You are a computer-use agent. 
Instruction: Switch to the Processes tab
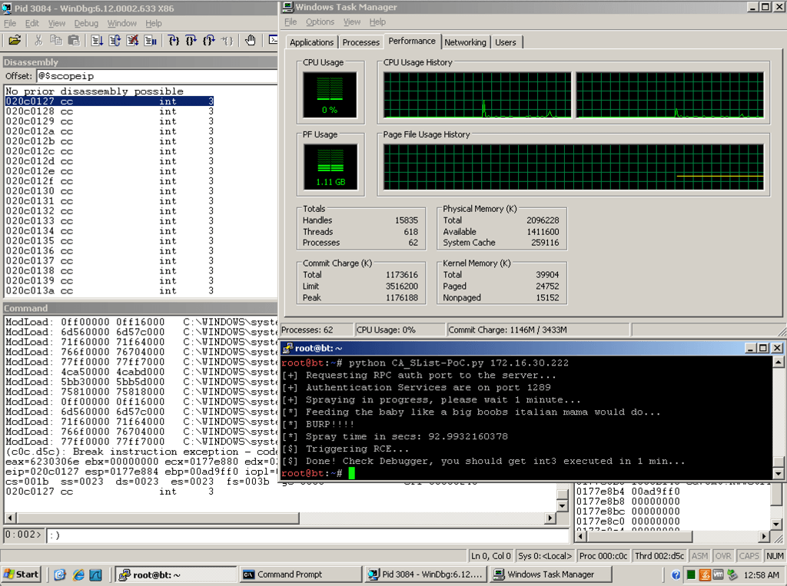(360, 42)
